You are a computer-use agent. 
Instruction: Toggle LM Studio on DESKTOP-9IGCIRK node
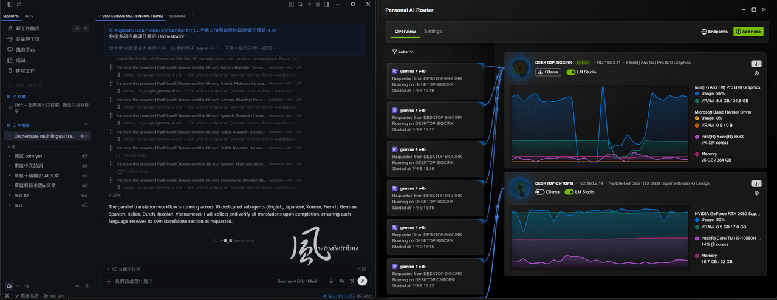tap(570, 72)
